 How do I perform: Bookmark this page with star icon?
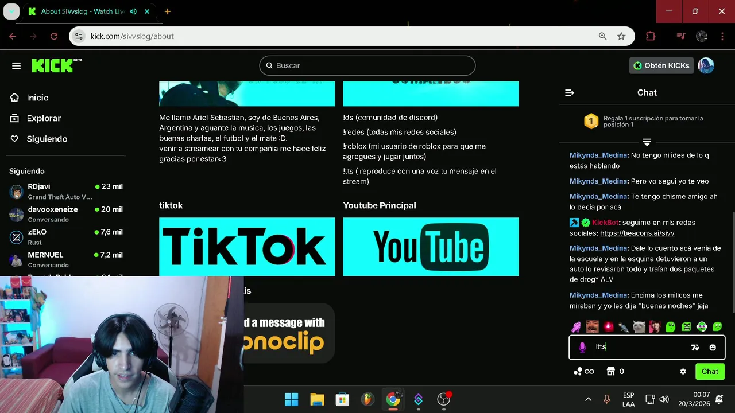(x=621, y=36)
